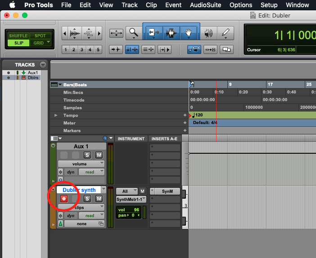Click tempo marker 120 in ruler
316x258 pixels.
[x=197, y=115]
